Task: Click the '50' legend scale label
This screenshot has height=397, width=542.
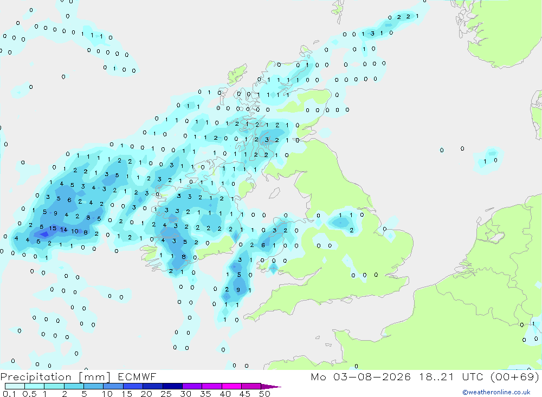Action: (x=264, y=394)
